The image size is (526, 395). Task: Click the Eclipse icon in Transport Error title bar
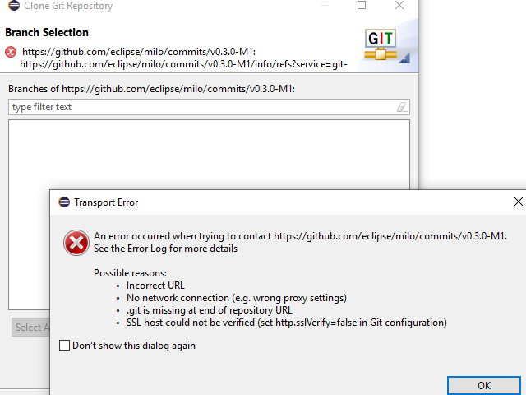tap(64, 202)
